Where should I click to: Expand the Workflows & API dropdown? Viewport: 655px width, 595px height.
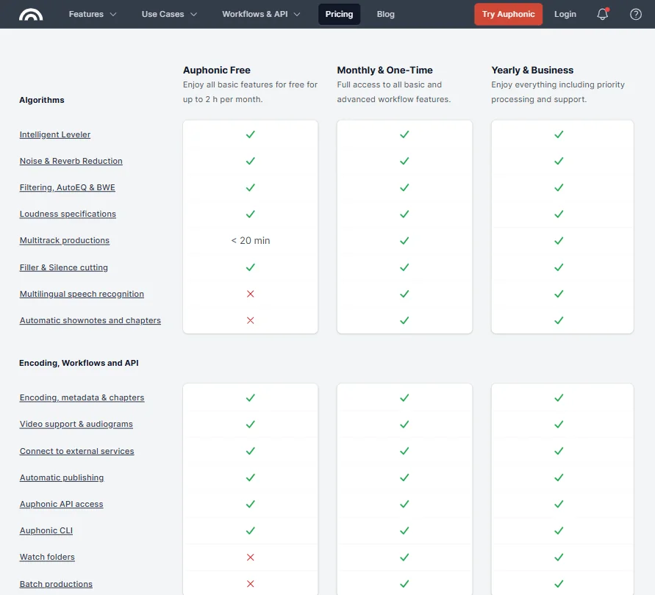[x=261, y=14]
